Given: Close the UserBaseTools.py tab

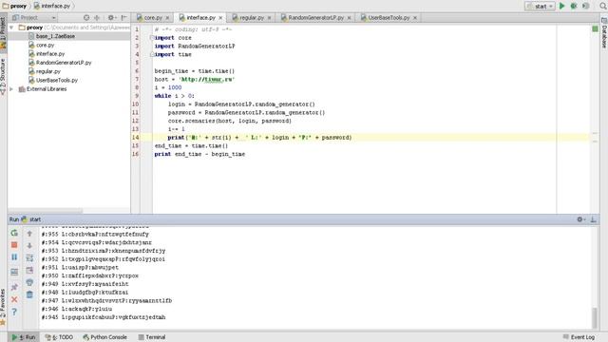Looking at the screenshot, I should coord(415,18).
